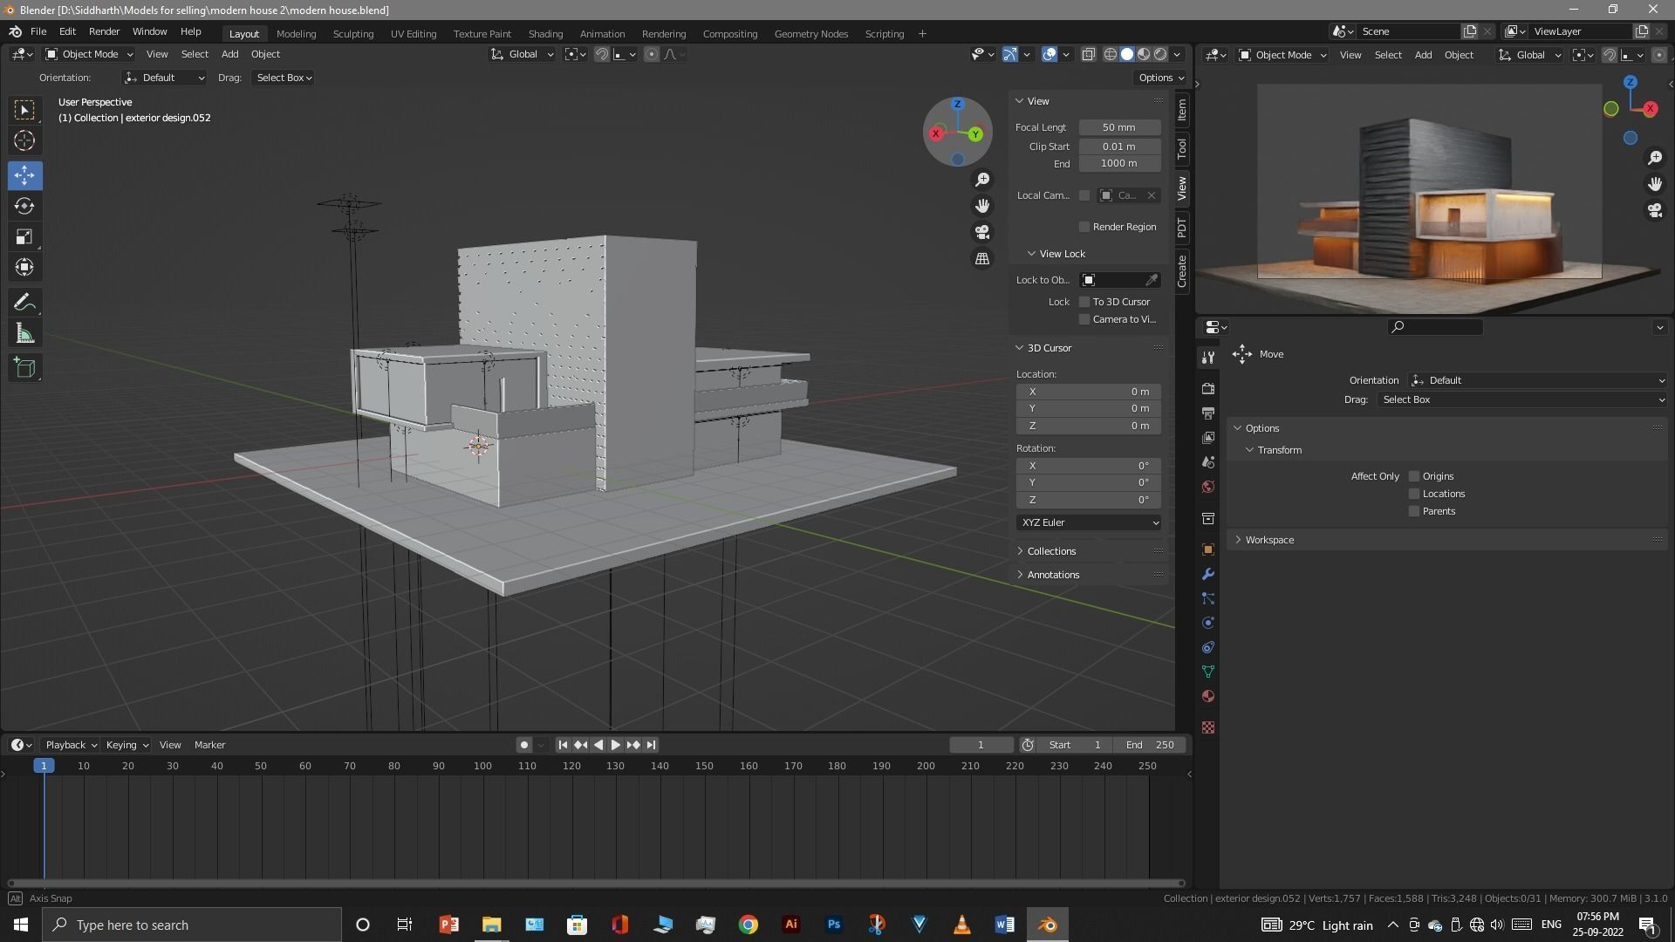Open Keying menu in timeline
Viewport: 1675px width, 942px height.
pyautogui.click(x=126, y=745)
